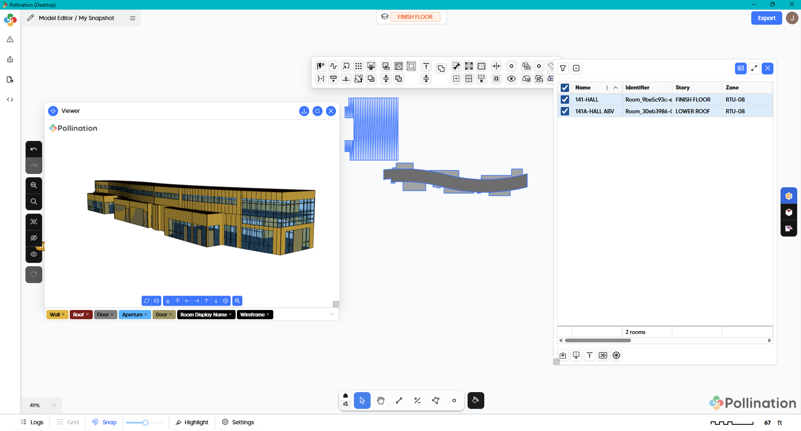Click the download icon in Viewer header
The image size is (801, 431).
pos(304,111)
